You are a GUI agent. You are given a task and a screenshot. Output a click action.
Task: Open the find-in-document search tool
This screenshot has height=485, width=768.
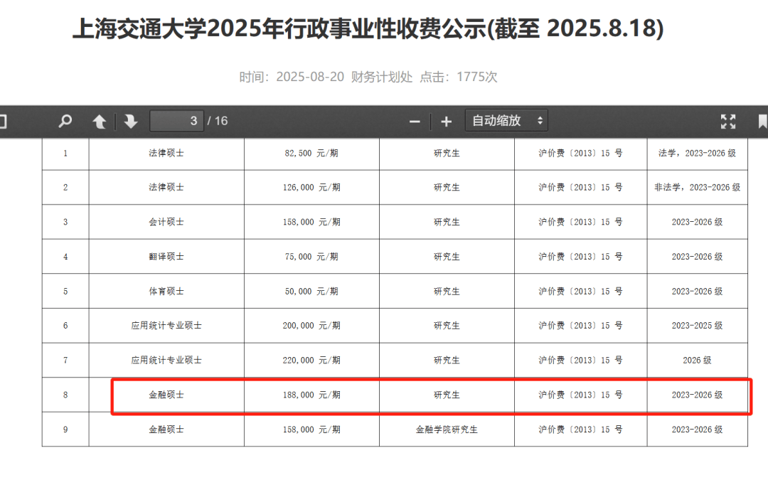(x=65, y=122)
